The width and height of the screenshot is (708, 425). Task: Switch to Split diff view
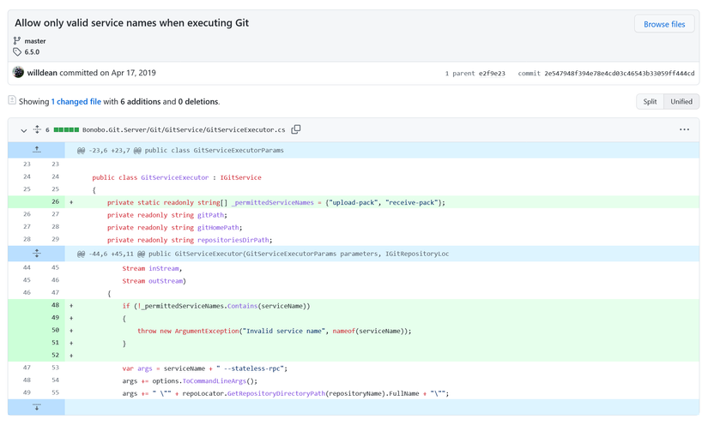[650, 101]
